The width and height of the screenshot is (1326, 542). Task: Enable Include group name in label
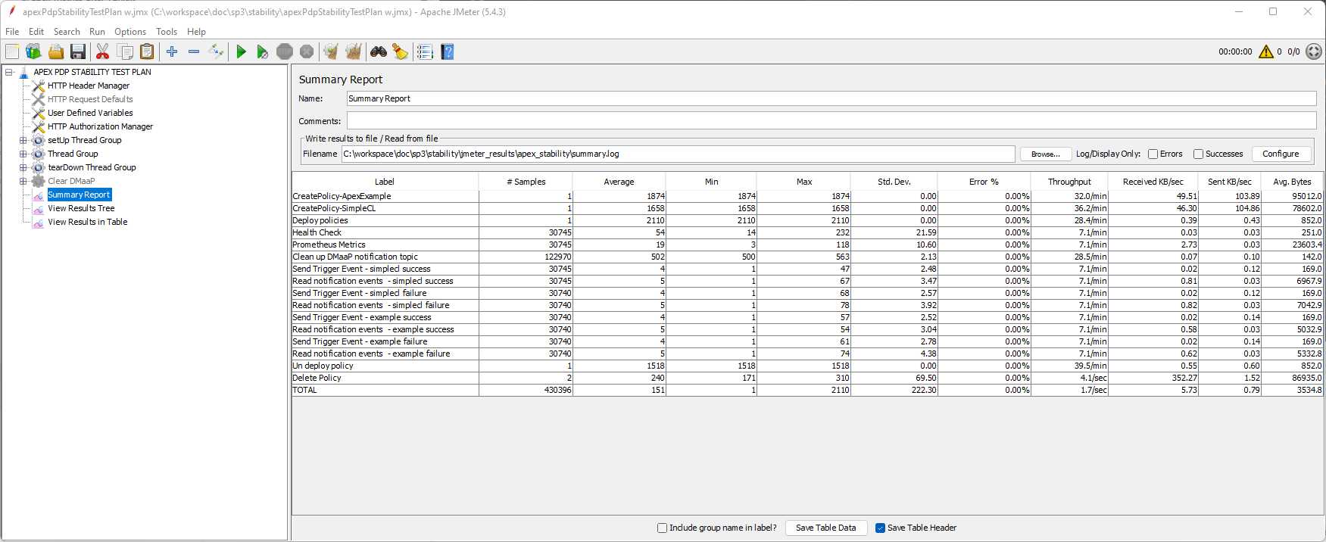(662, 528)
